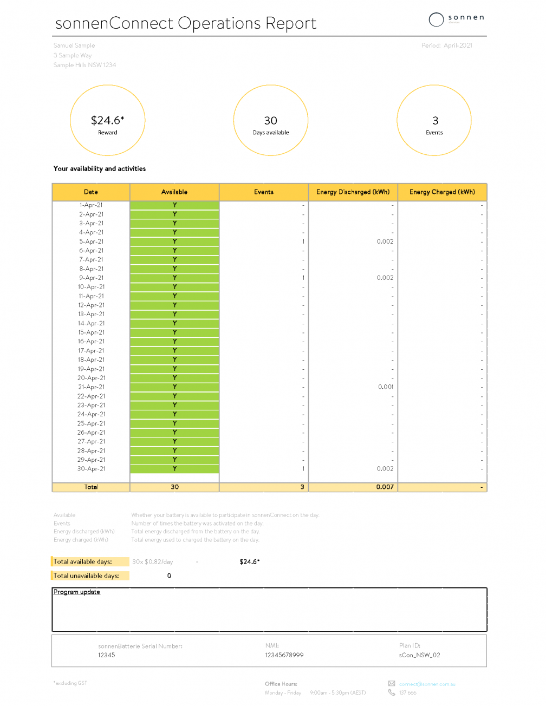The image size is (546, 706).
Task: Click the '30x $0.82/day' calculation text
Action: tap(153, 562)
